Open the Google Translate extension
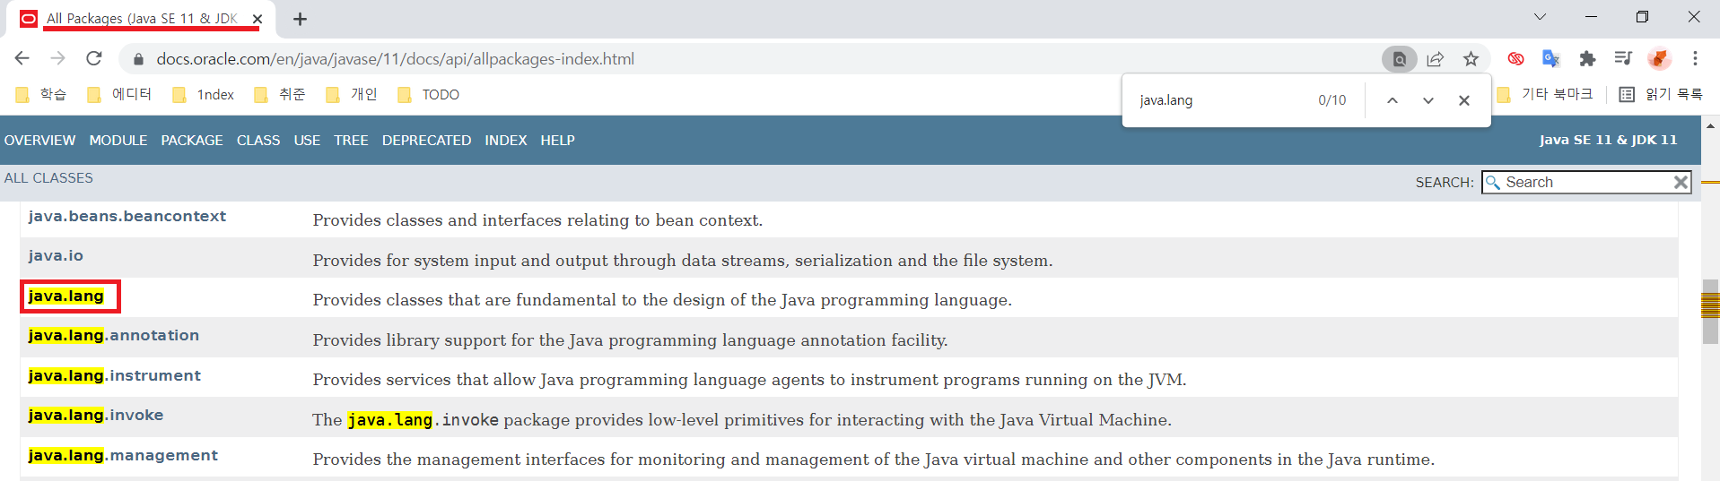 pyautogui.click(x=1550, y=59)
